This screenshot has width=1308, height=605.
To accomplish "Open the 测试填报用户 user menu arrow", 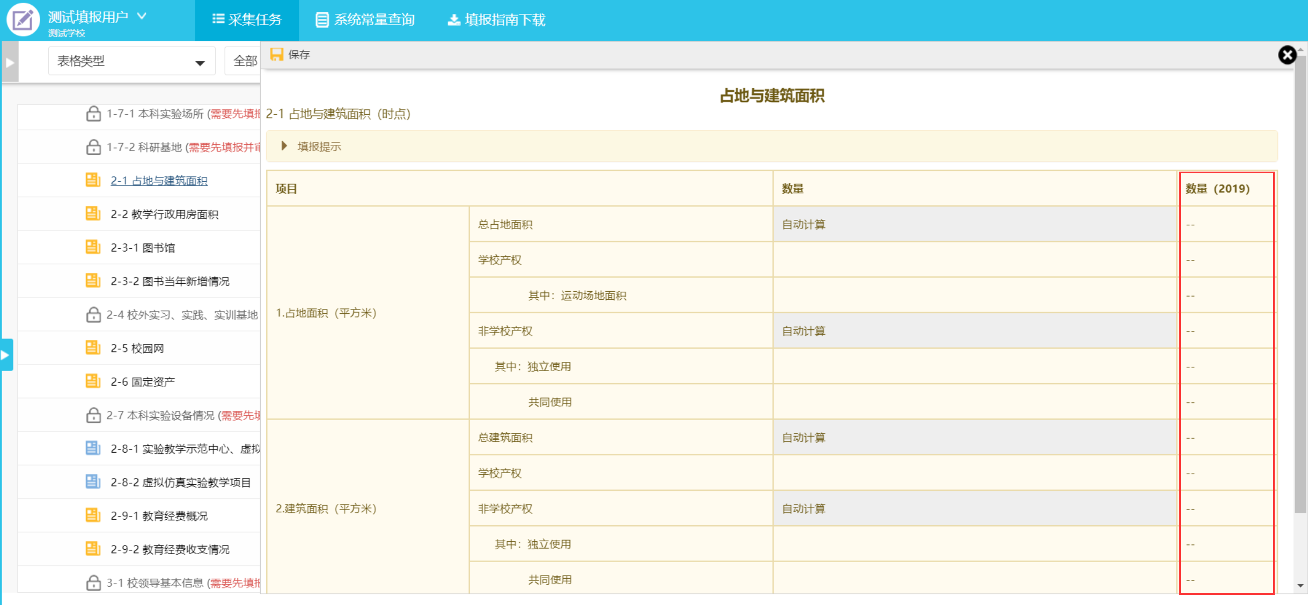I will pyautogui.click(x=142, y=16).
